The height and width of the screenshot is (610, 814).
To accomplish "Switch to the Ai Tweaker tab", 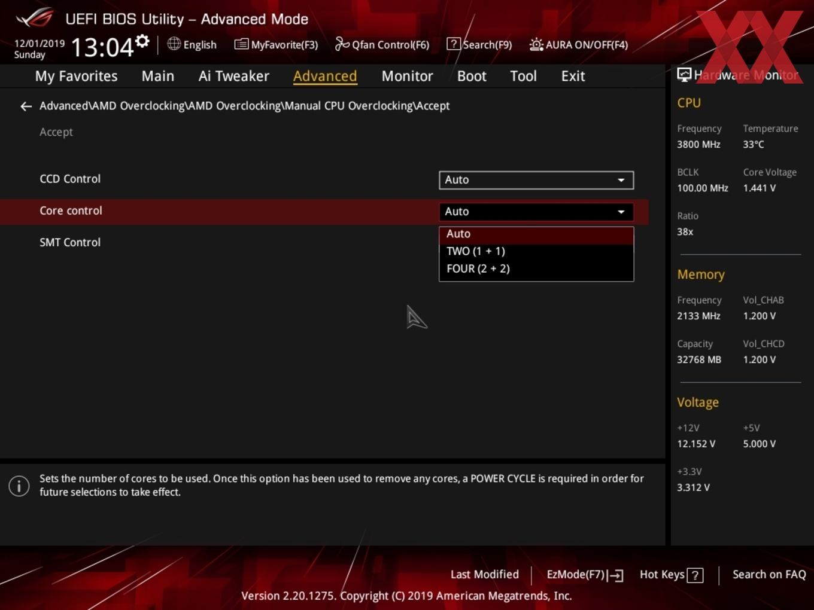I will pyautogui.click(x=234, y=76).
